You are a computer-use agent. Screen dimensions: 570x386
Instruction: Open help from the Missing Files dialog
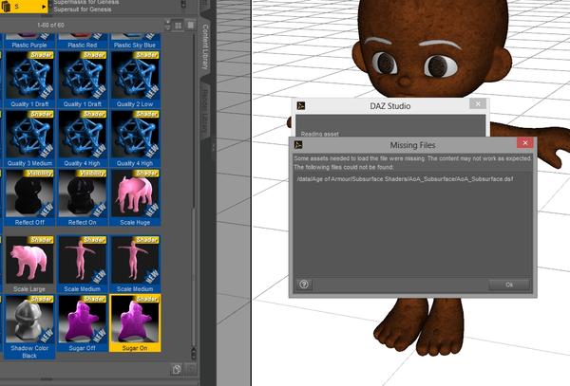[x=304, y=285]
